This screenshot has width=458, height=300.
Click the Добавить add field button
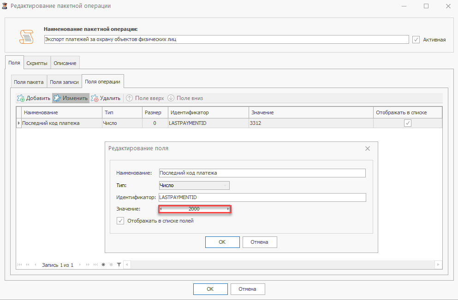click(34, 98)
